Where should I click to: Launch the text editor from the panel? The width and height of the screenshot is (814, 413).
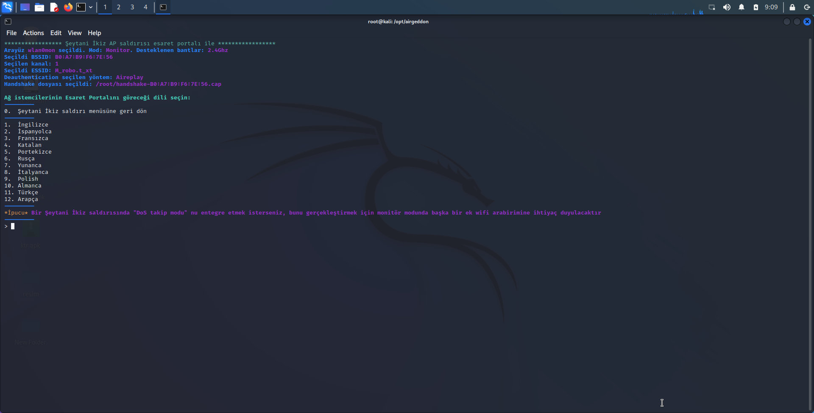tap(54, 7)
